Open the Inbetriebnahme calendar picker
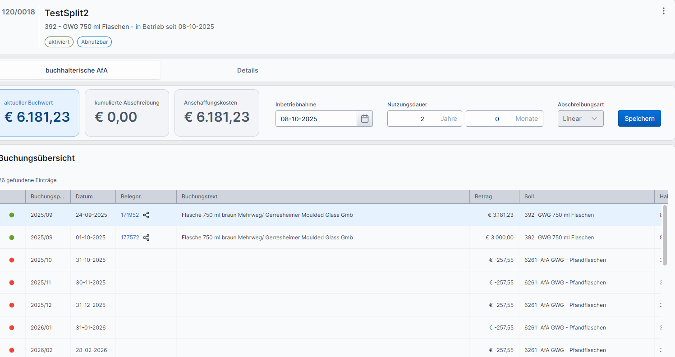This screenshot has width=675, height=357. click(x=365, y=119)
